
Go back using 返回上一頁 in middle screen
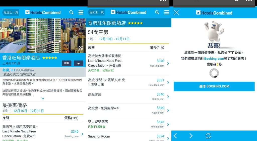(x=96, y=12)
